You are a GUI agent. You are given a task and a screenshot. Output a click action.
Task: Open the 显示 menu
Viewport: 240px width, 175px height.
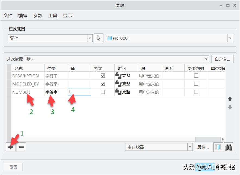point(68,16)
